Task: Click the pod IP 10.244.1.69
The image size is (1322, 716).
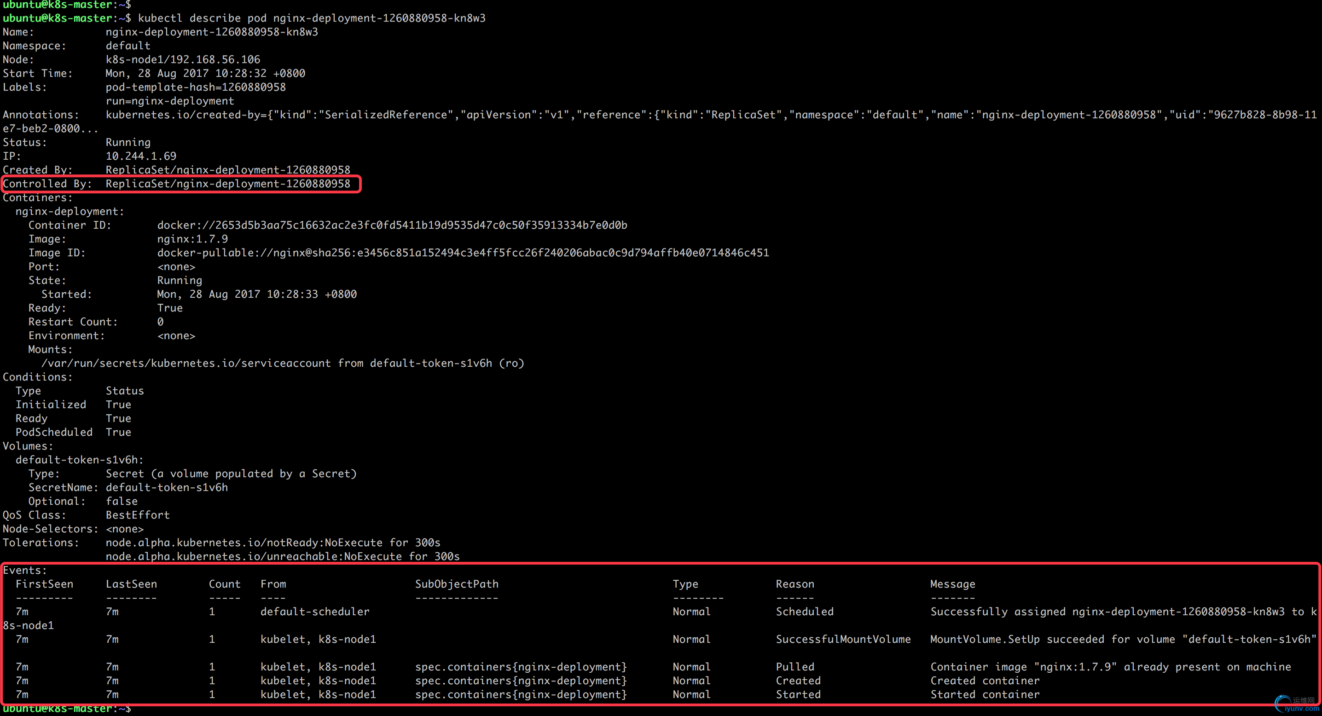Action: (141, 156)
